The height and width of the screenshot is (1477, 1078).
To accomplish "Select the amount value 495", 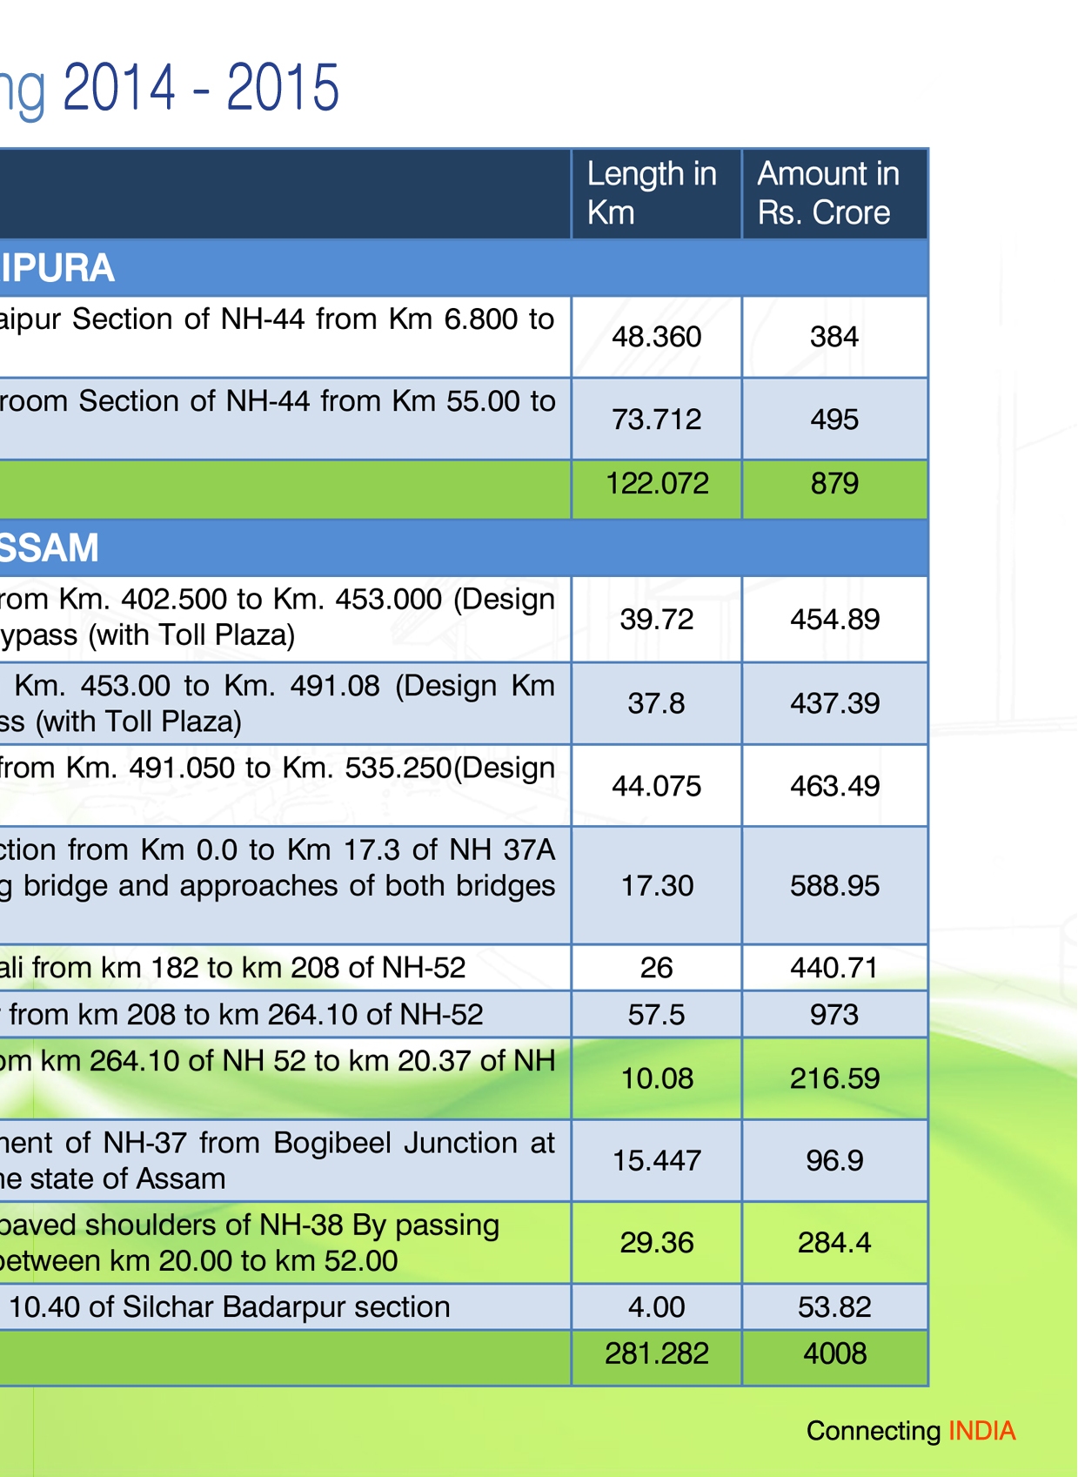I will 834,420.
